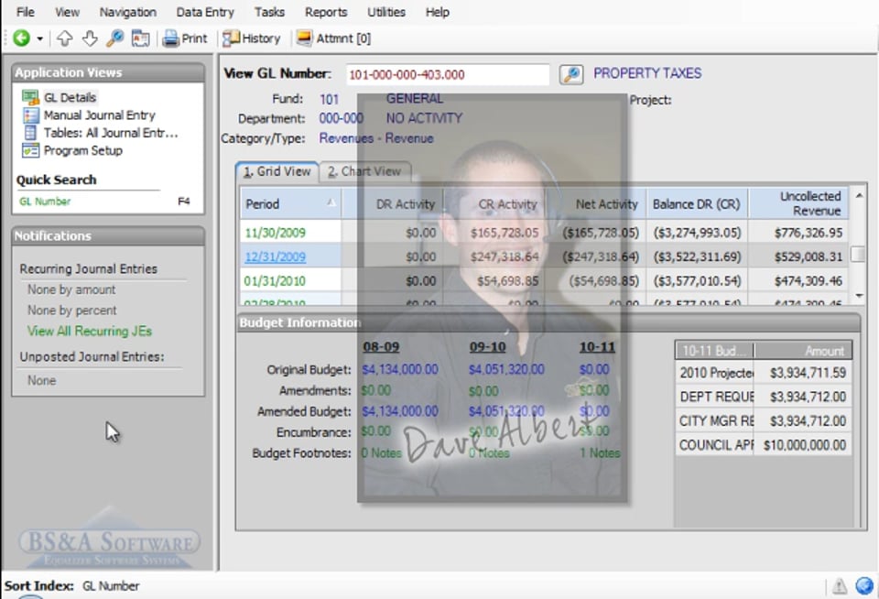Open the Tasks menu
The height and width of the screenshot is (599, 879).
[x=269, y=12]
